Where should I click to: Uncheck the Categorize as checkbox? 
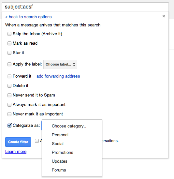point(9,125)
